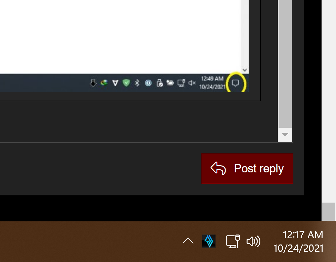Viewport: 336px width, 262px height.
Task: Click the white V-shaped tray icon
Action: click(115, 83)
